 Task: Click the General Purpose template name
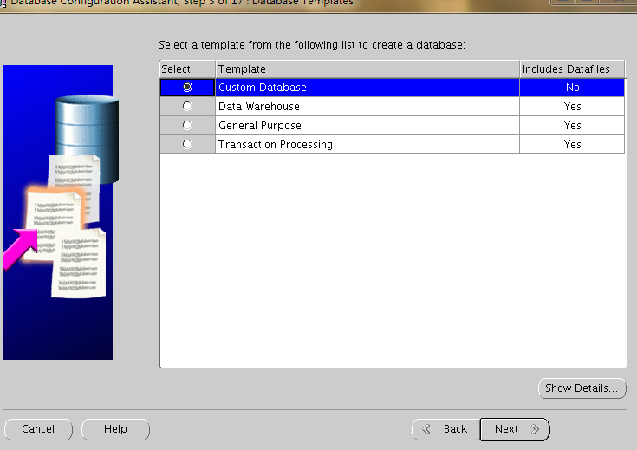click(x=260, y=126)
